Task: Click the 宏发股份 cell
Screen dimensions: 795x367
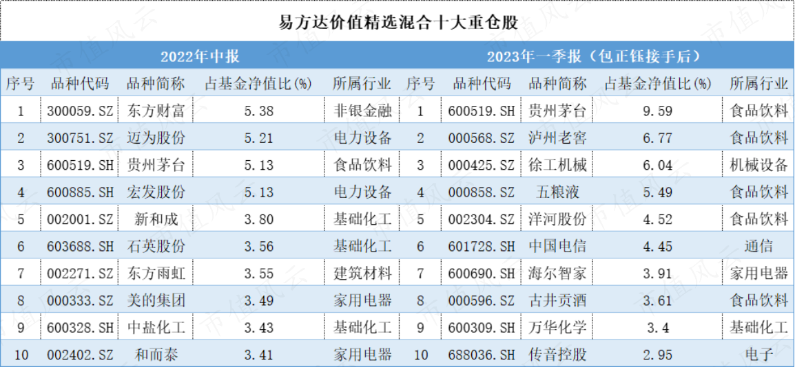Action: [156, 192]
